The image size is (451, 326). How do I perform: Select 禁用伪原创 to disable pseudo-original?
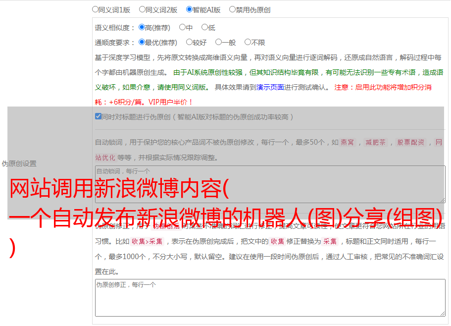pyautogui.click(x=232, y=9)
